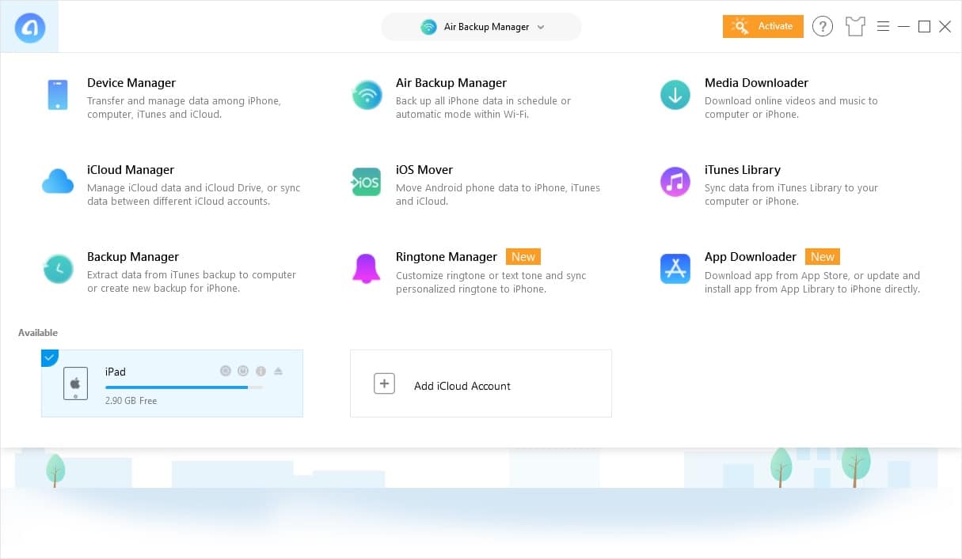
Task: Open the App Downloader title
Action: [x=751, y=257]
